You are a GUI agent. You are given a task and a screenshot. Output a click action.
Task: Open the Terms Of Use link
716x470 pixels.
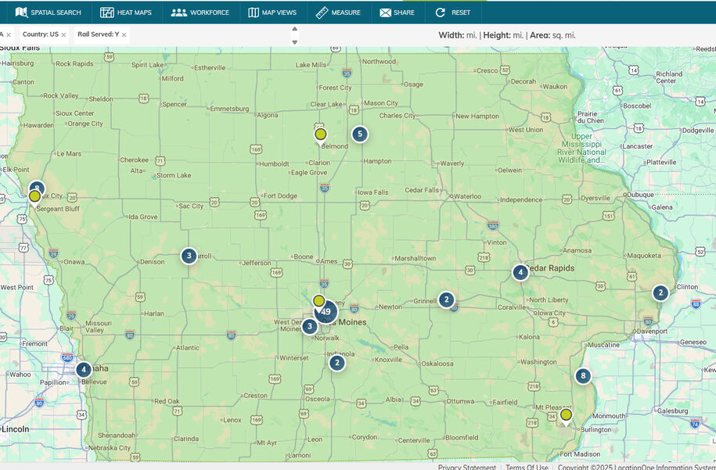(527, 467)
